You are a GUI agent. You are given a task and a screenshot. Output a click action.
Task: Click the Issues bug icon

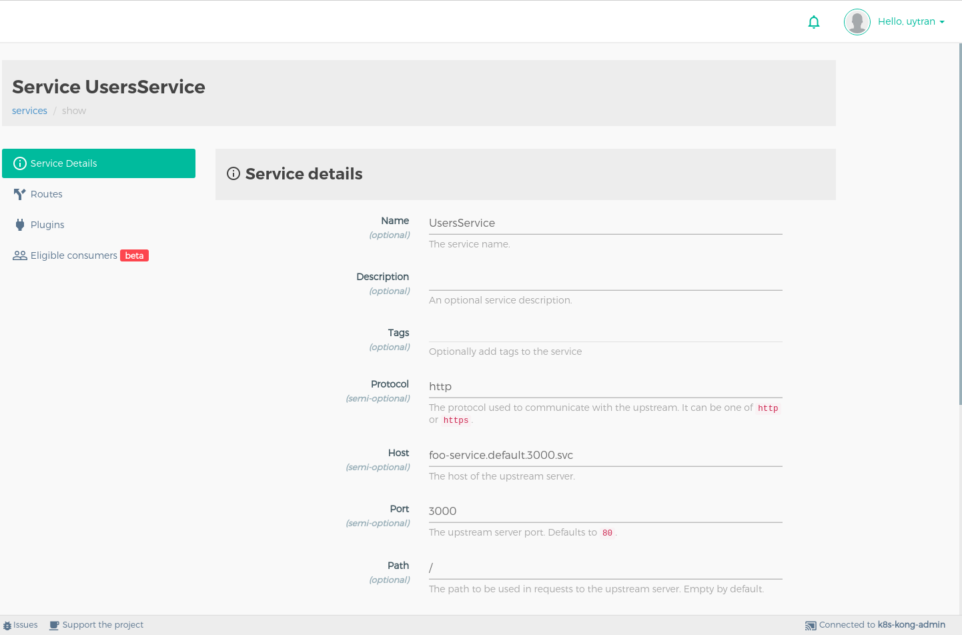7,626
